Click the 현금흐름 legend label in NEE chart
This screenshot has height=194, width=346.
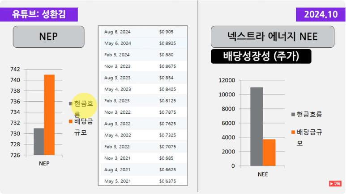[x=309, y=114]
